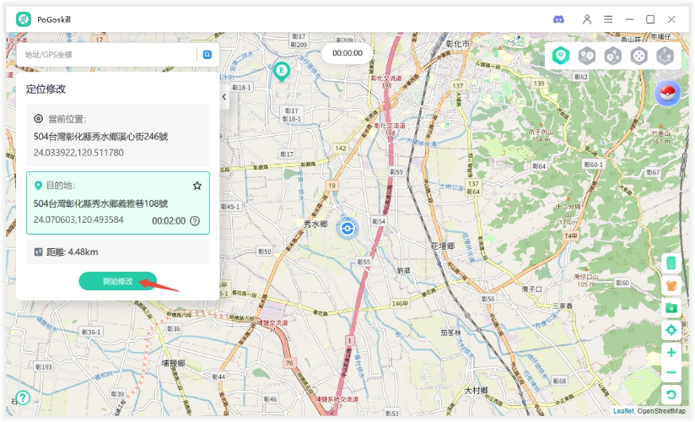Screen dimensions: 695x422
Task: Activate joystick movement mode
Action: click(x=639, y=56)
